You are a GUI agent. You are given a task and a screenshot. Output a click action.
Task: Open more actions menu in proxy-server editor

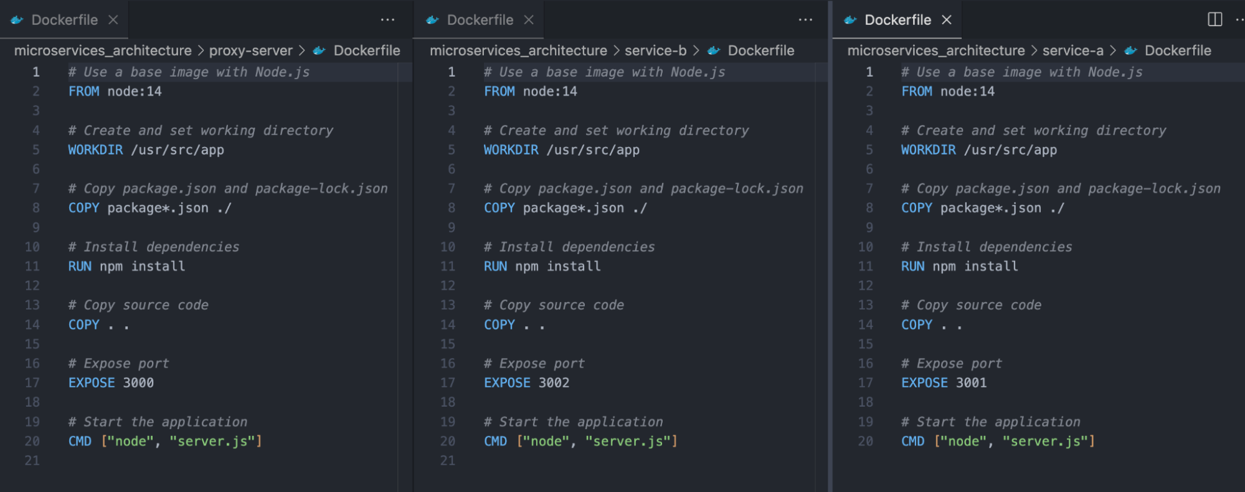click(x=387, y=20)
